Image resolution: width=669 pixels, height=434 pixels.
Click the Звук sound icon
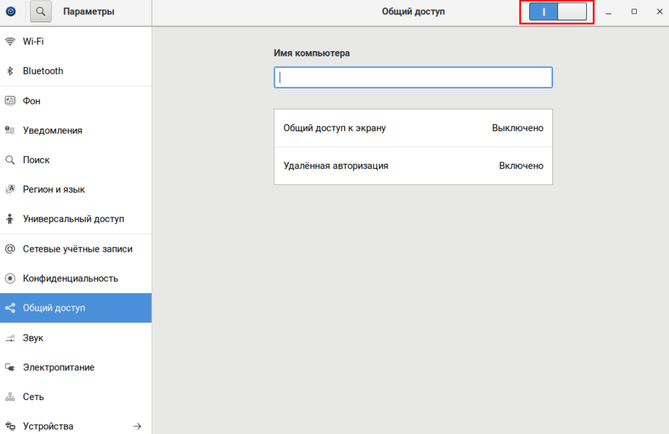pyautogui.click(x=10, y=338)
